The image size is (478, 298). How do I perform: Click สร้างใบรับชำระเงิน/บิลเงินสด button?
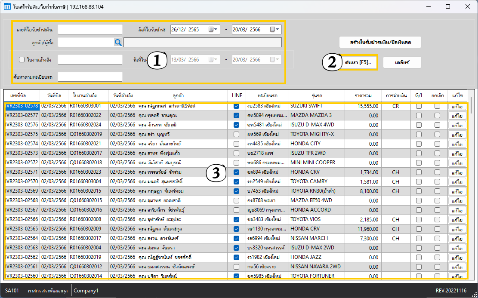click(x=380, y=42)
